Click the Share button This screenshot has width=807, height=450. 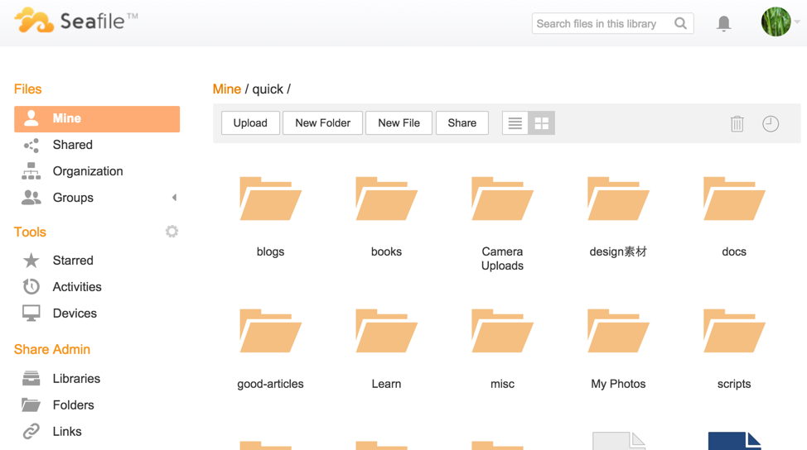click(x=462, y=122)
